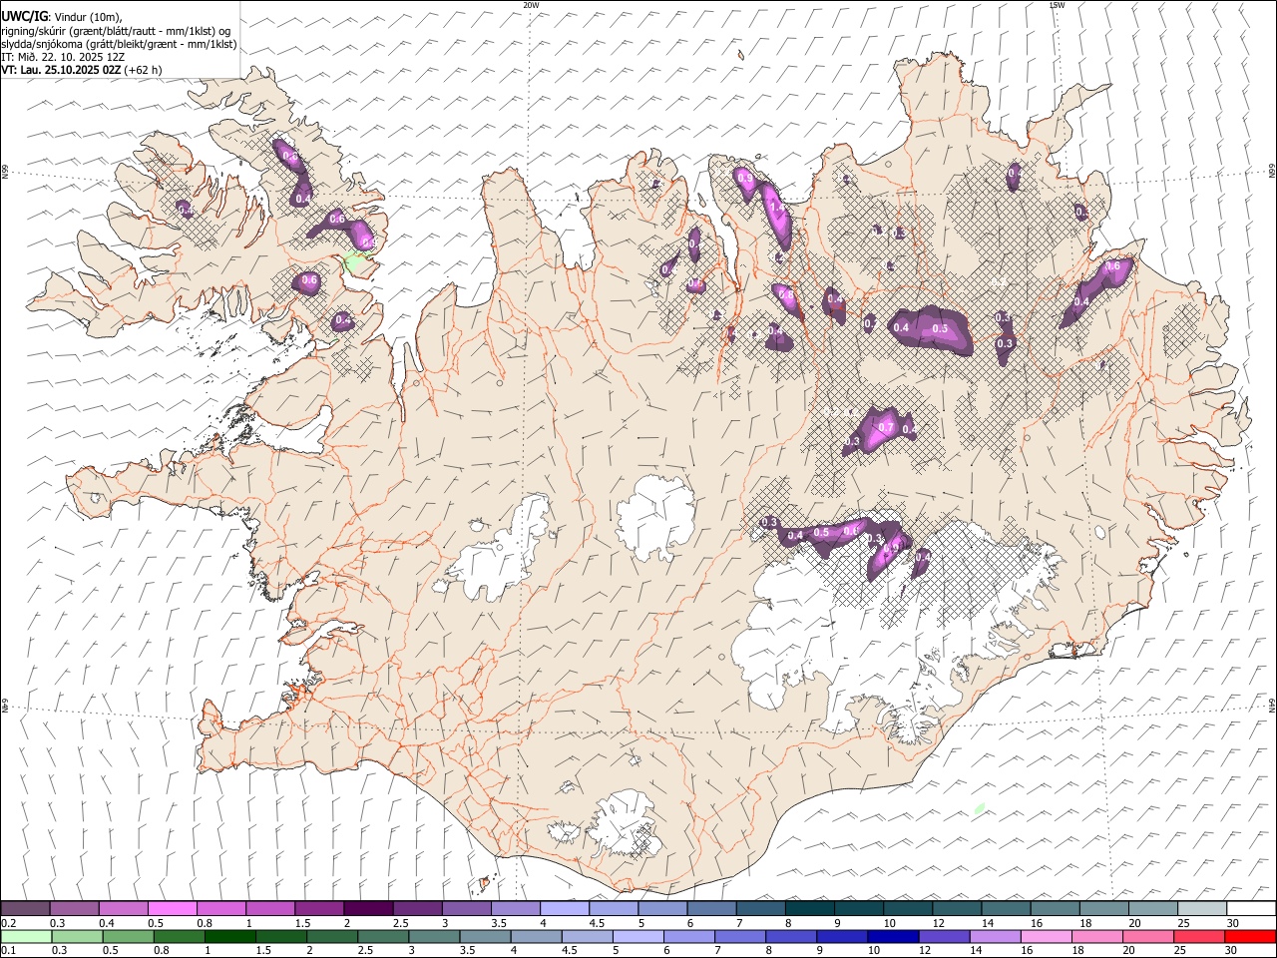Viewport: 1277px width, 958px height.
Task: Pick the bright red rain swatch between 25 and 30
Action: [1200, 936]
